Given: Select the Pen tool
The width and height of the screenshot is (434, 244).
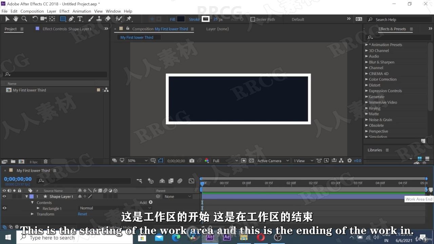Looking at the screenshot, I should [71, 19].
